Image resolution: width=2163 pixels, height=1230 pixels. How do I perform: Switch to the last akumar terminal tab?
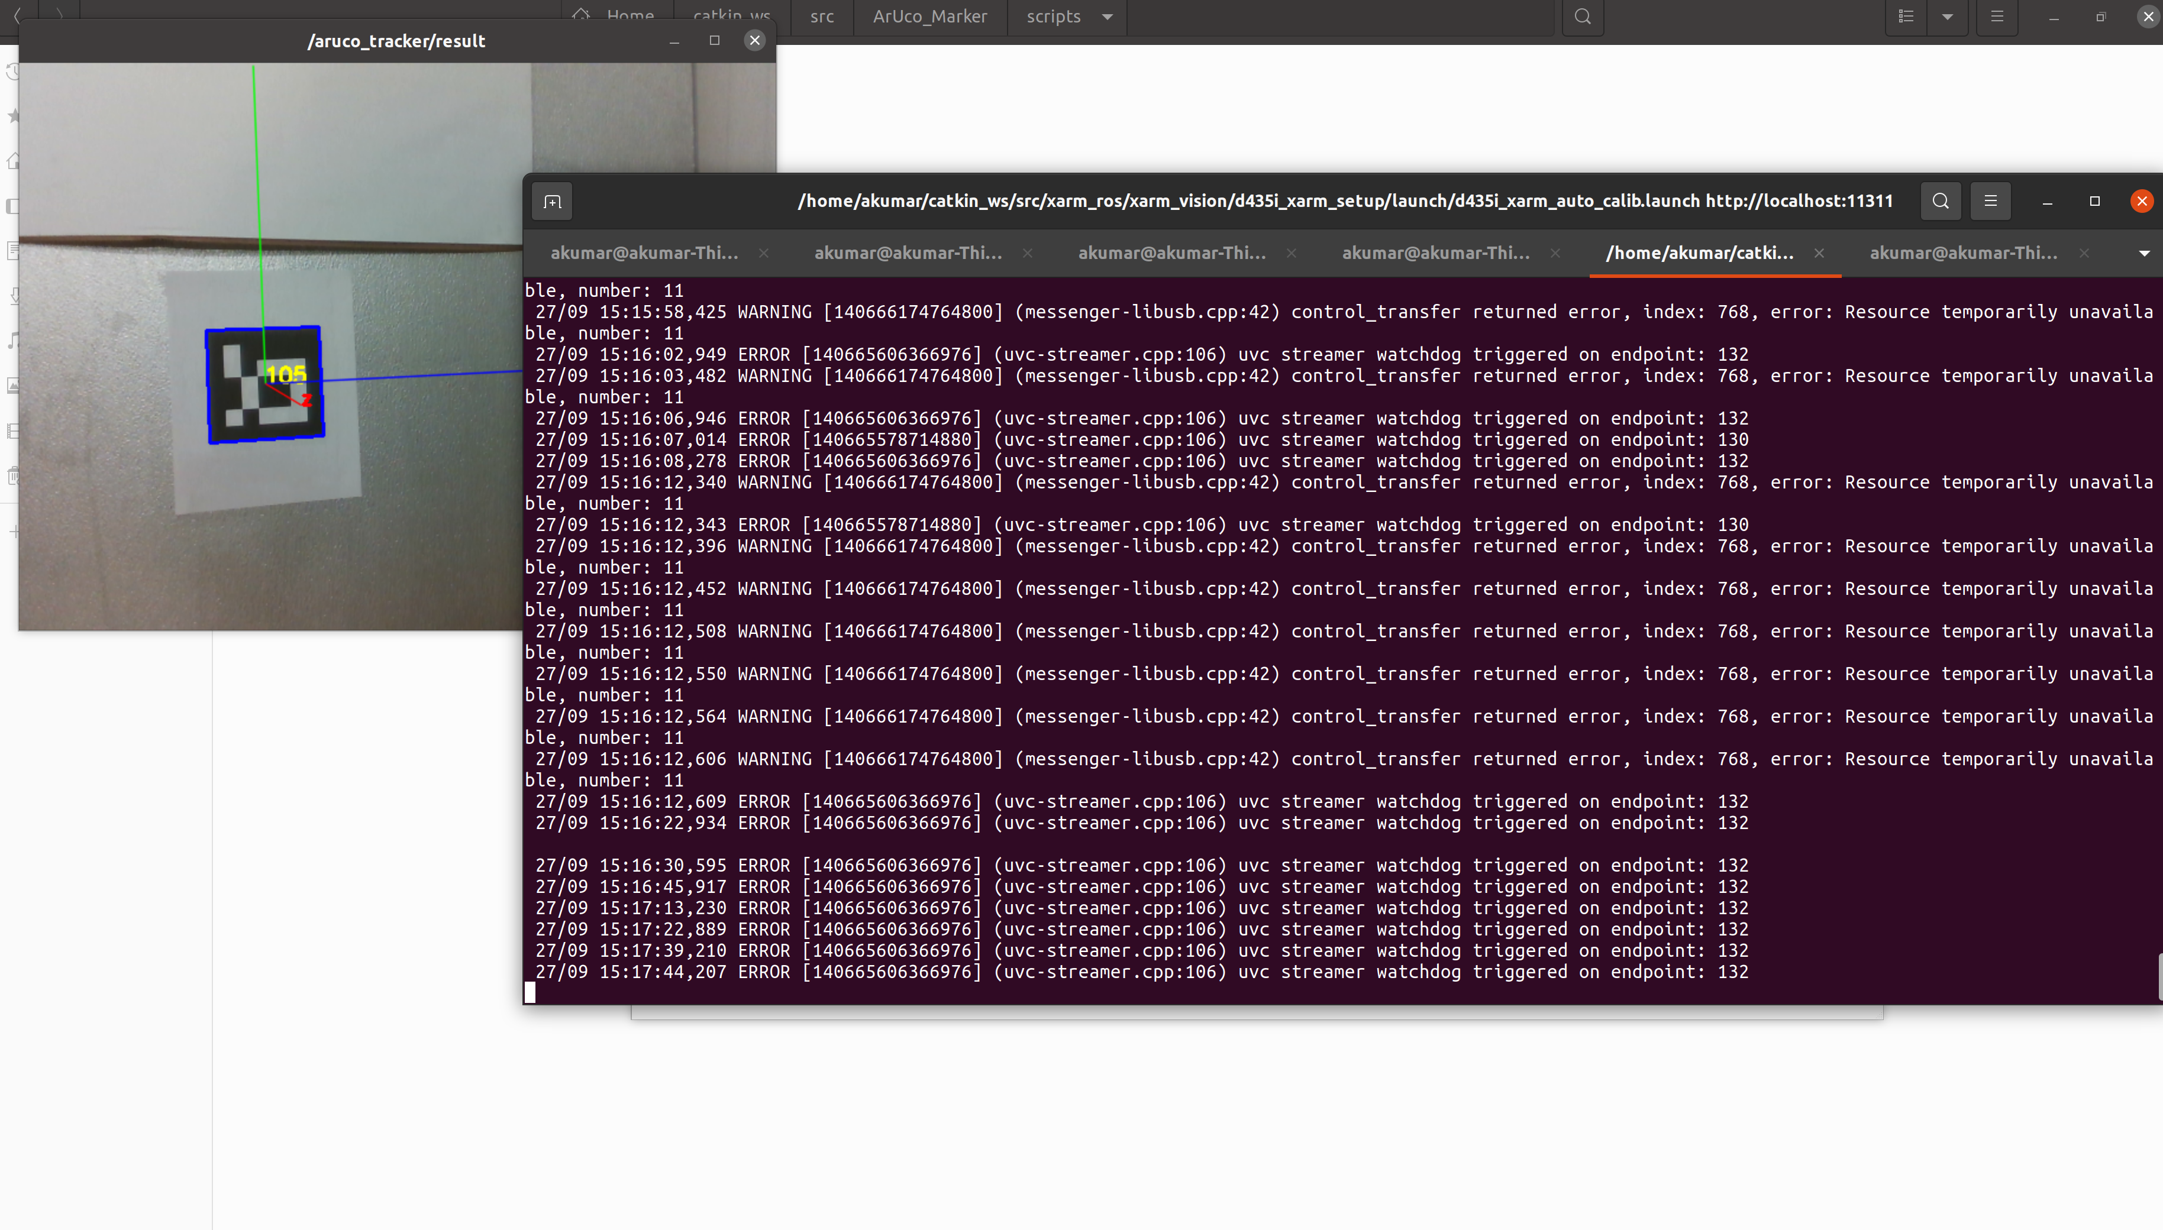click(1963, 253)
